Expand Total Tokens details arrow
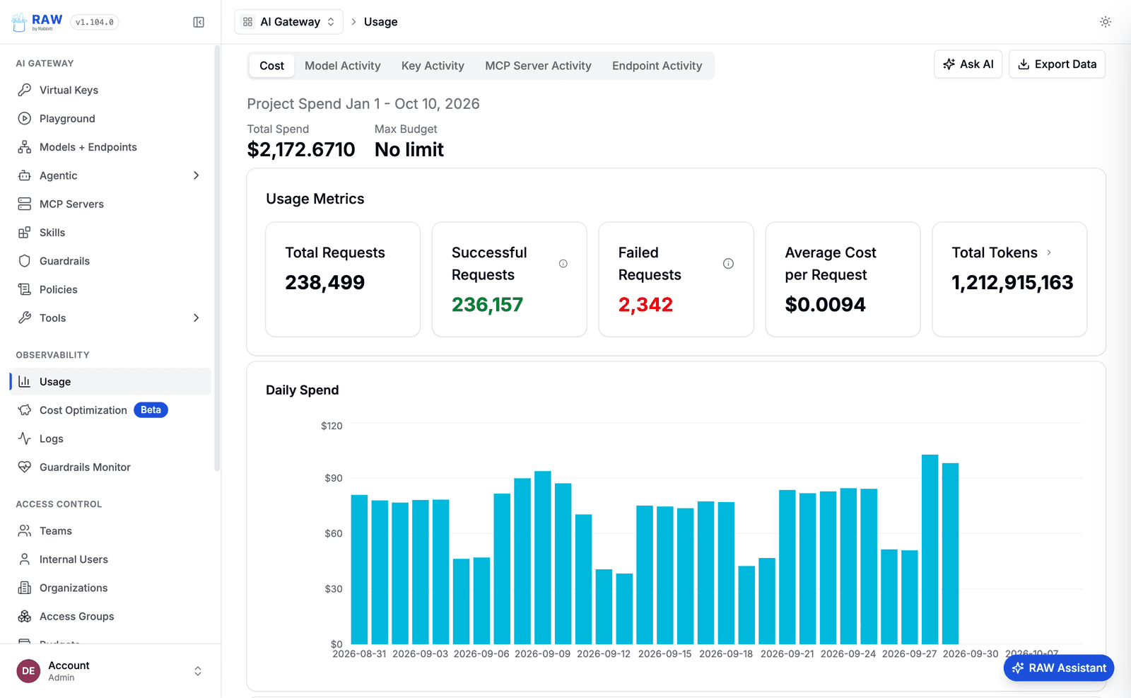1131x698 pixels. point(1049,252)
